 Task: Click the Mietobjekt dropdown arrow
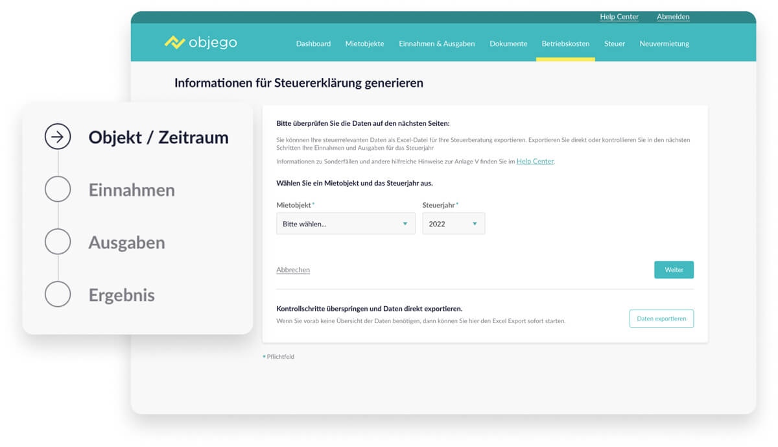405,224
